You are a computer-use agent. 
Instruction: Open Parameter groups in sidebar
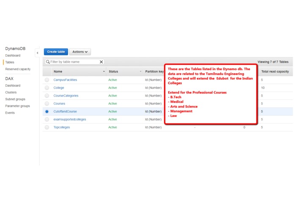17,106
